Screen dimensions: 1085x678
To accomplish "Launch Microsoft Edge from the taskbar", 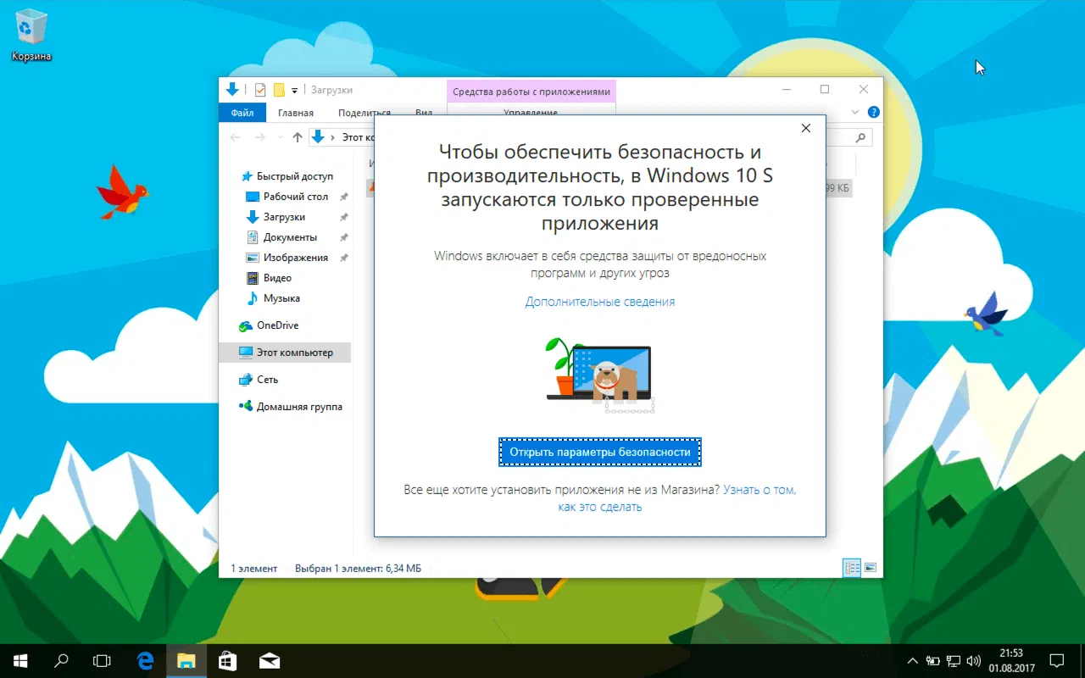I will (146, 660).
